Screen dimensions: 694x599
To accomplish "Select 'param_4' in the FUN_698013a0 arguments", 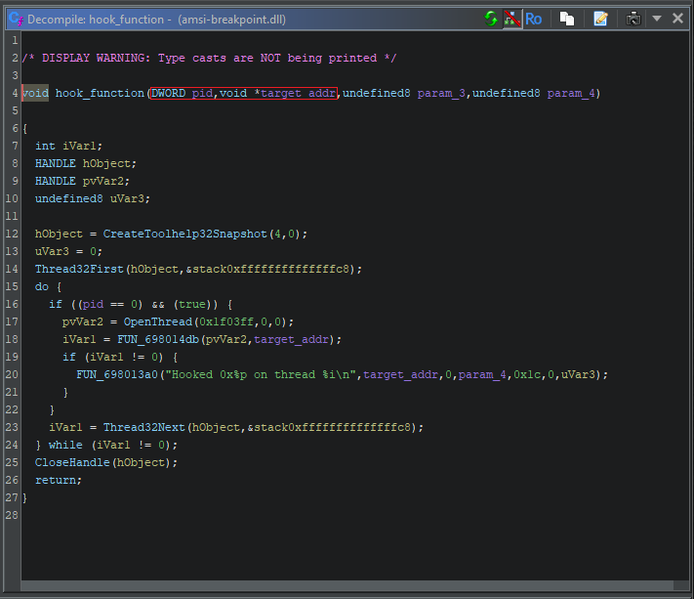I will click(x=482, y=374).
